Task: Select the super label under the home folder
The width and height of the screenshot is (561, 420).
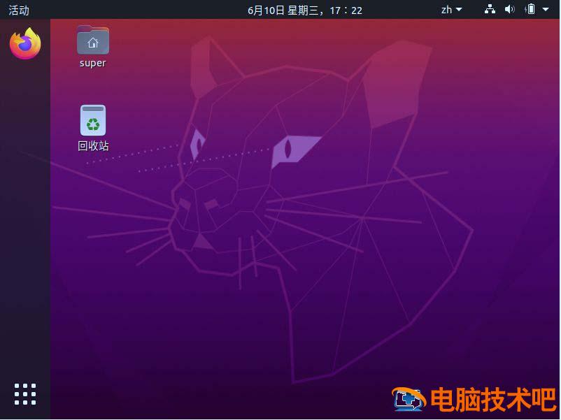Action: pyautogui.click(x=93, y=63)
